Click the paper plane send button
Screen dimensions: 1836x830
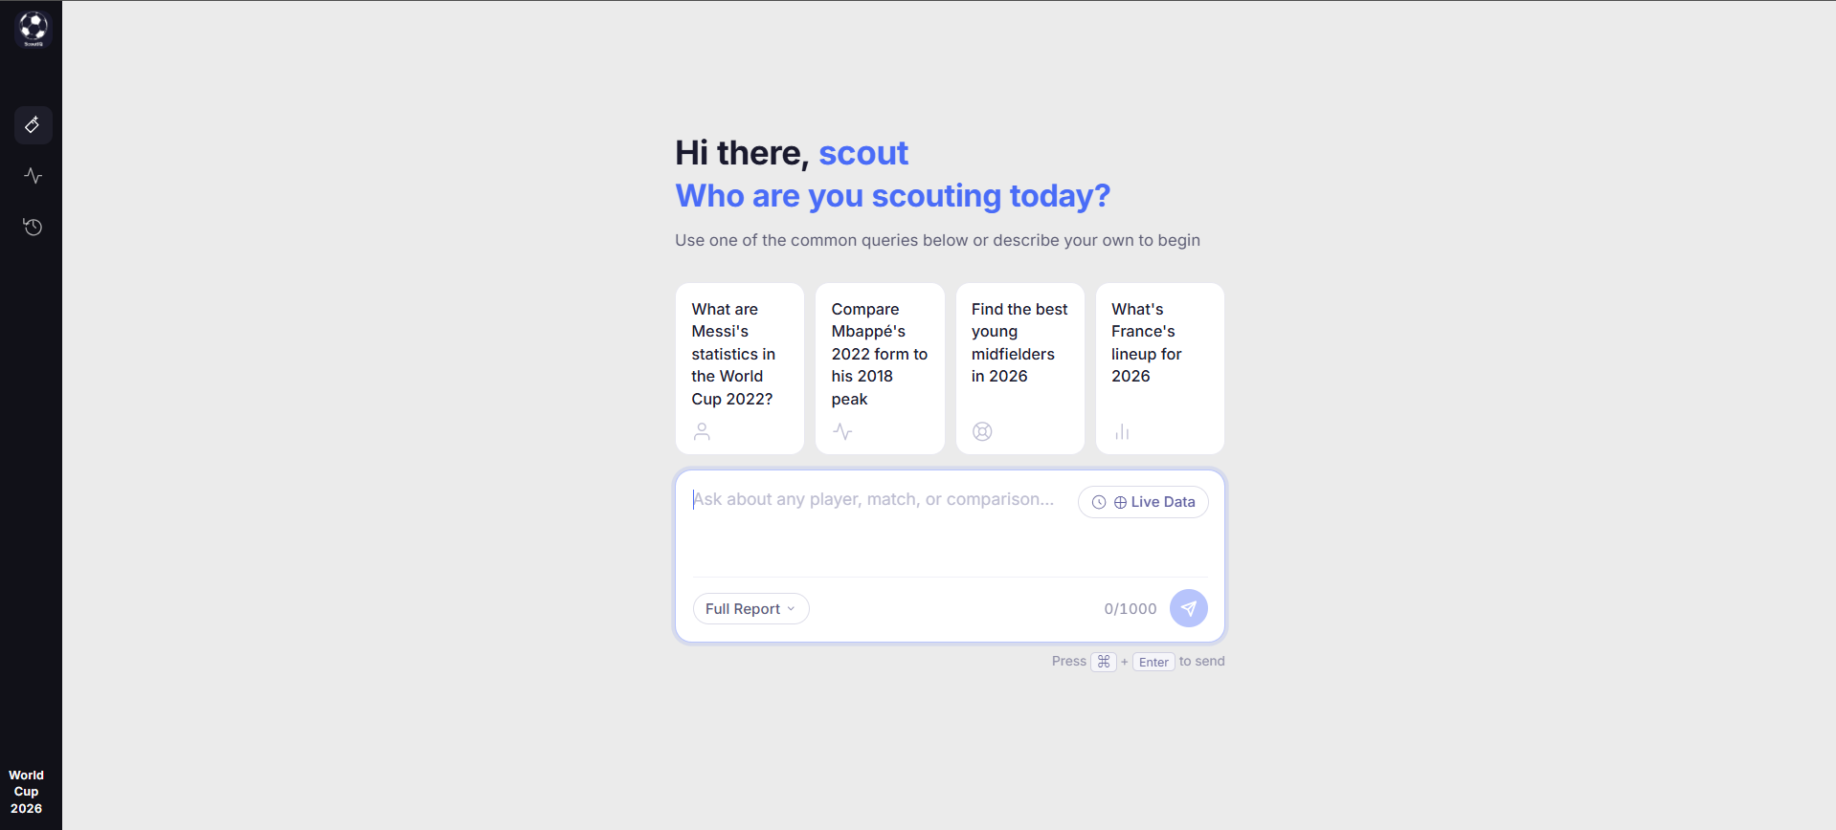[x=1188, y=608]
